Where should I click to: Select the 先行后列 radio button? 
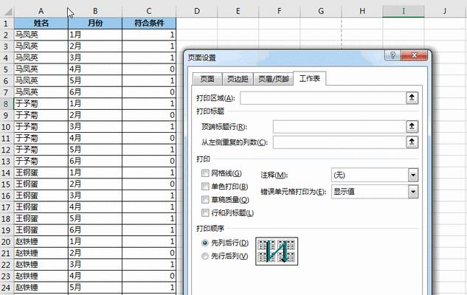[205, 256]
